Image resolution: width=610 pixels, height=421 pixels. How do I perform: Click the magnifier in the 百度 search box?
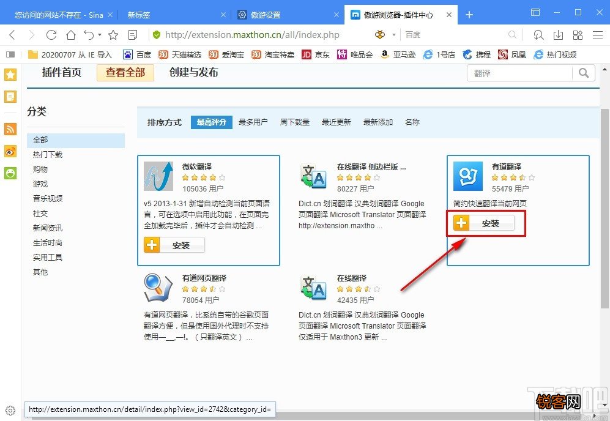(512, 35)
